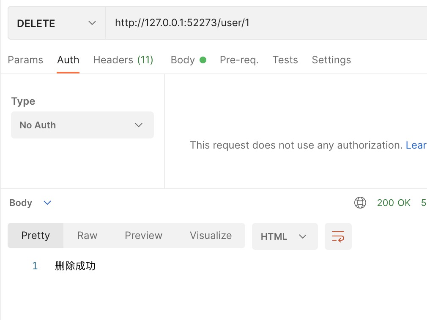
Task: Switch to the Params tab
Action: (25, 60)
